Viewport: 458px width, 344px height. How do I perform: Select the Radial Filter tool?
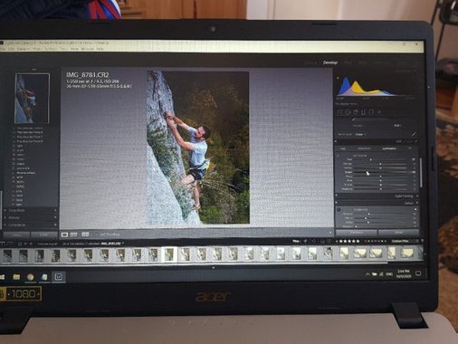371,112
